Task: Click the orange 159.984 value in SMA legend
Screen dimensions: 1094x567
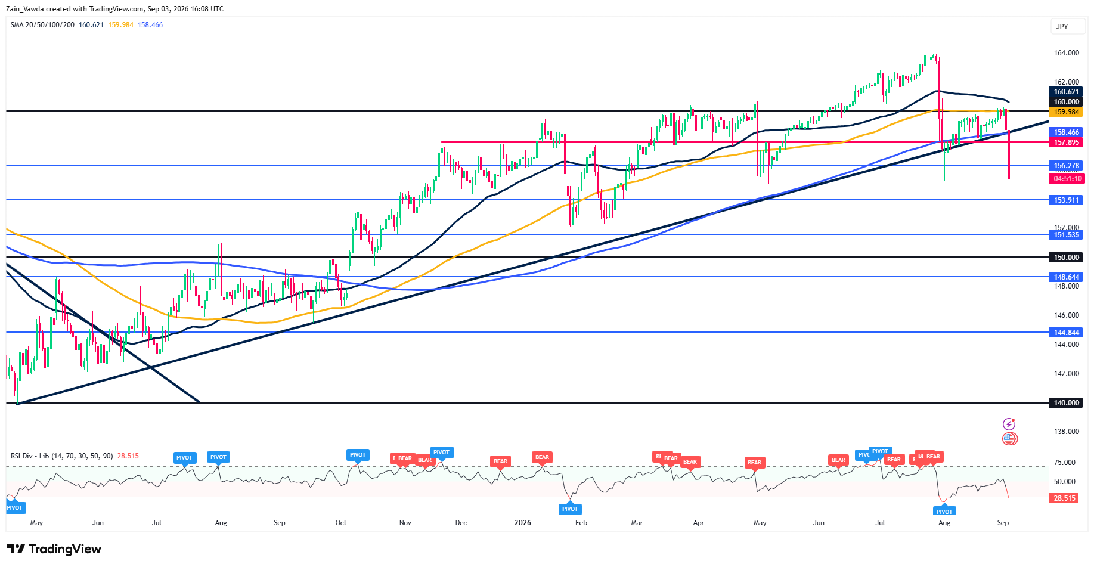Action: click(121, 25)
